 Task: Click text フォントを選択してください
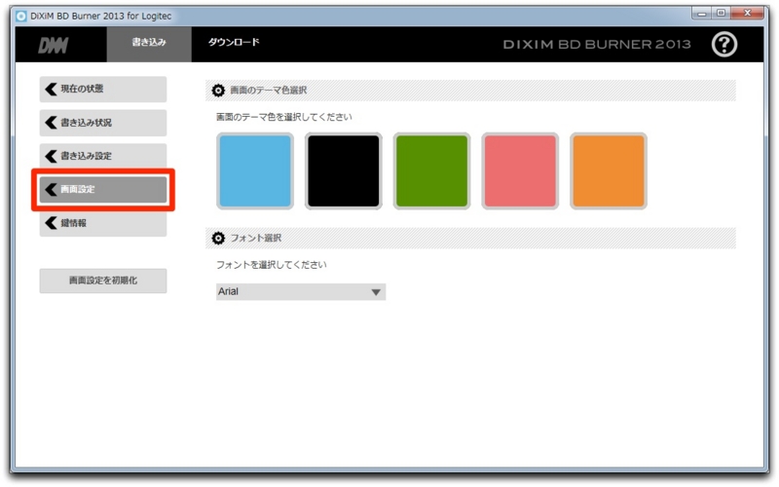(272, 264)
